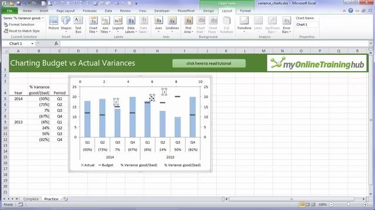Switch to the Data tab

(x=108, y=10)
